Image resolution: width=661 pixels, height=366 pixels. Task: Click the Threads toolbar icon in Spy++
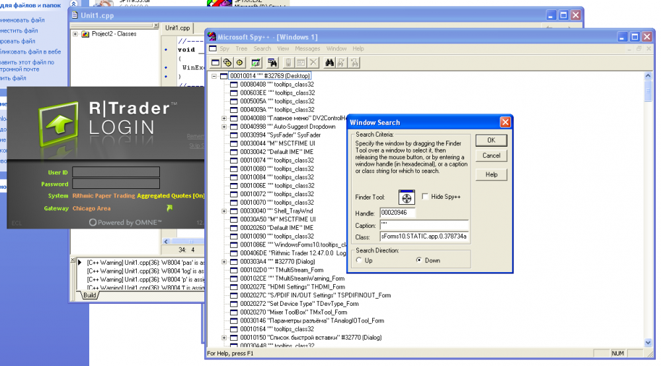[x=239, y=62]
